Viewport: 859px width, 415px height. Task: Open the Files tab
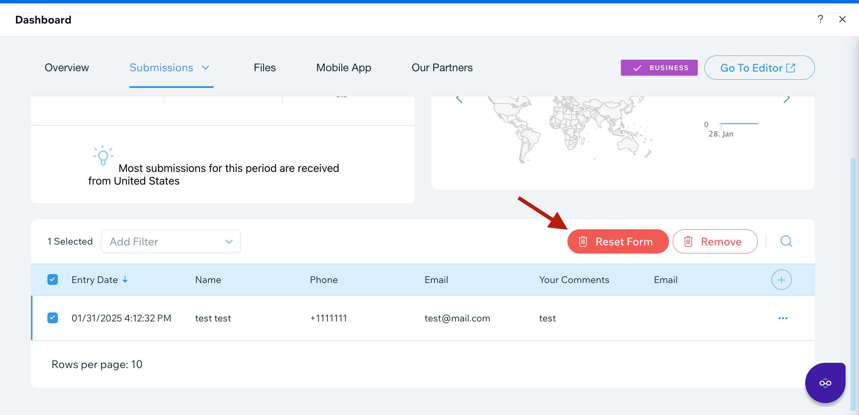coord(265,67)
